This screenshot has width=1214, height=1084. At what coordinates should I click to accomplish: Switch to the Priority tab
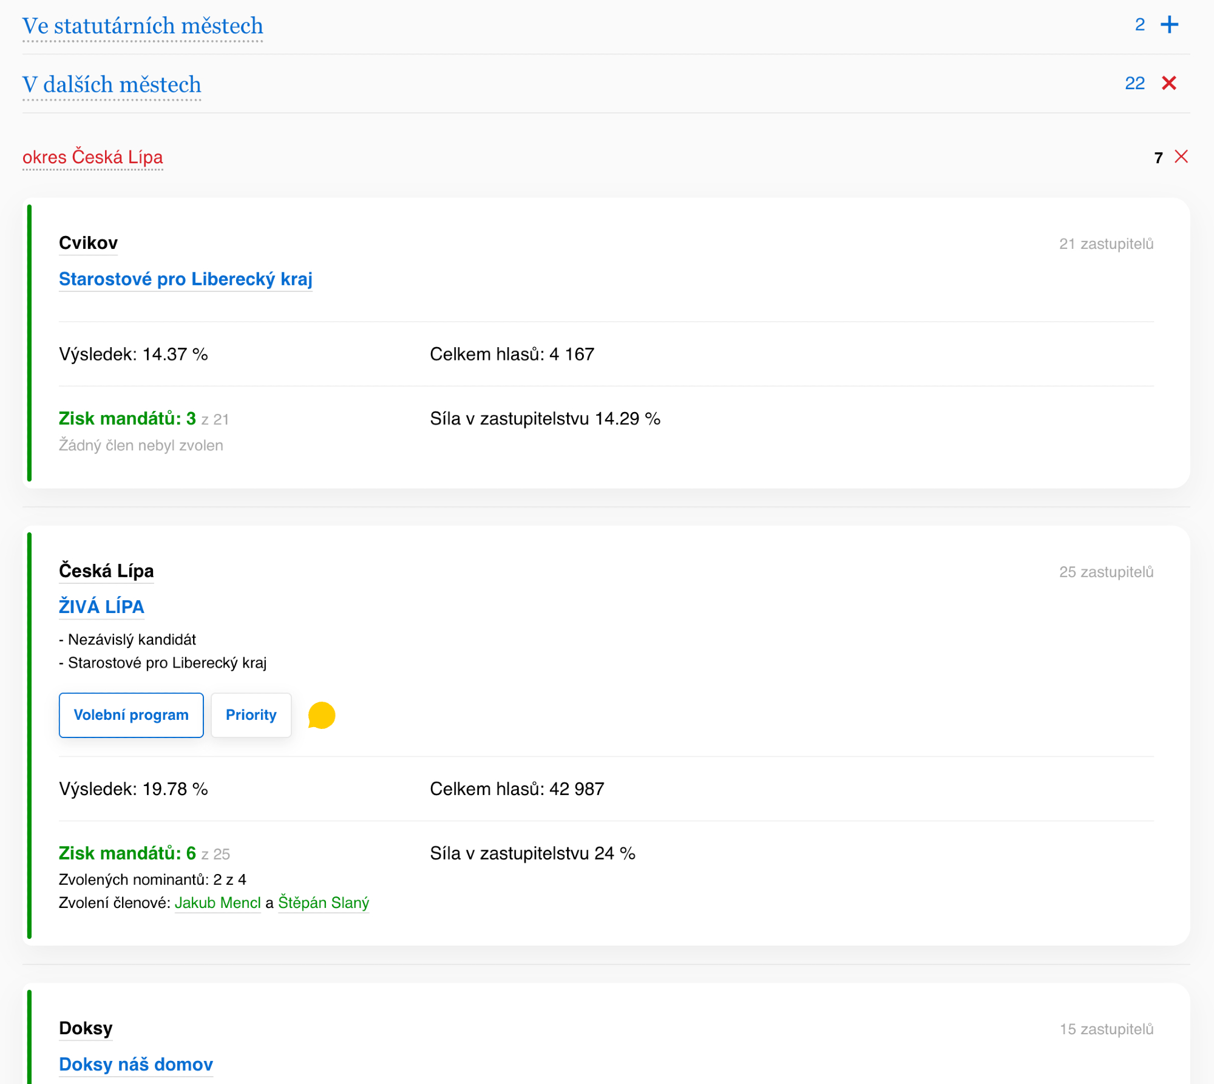pos(251,715)
